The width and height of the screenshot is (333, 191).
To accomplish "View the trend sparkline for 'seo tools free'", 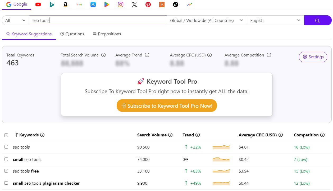I will pos(221,171).
